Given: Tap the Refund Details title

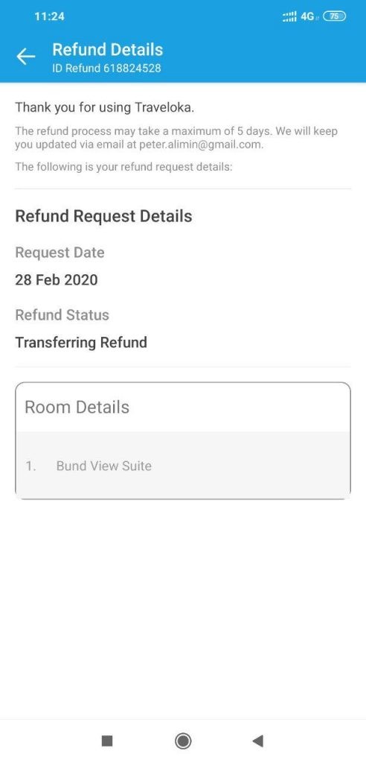Looking at the screenshot, I should [x=107, y=50].
